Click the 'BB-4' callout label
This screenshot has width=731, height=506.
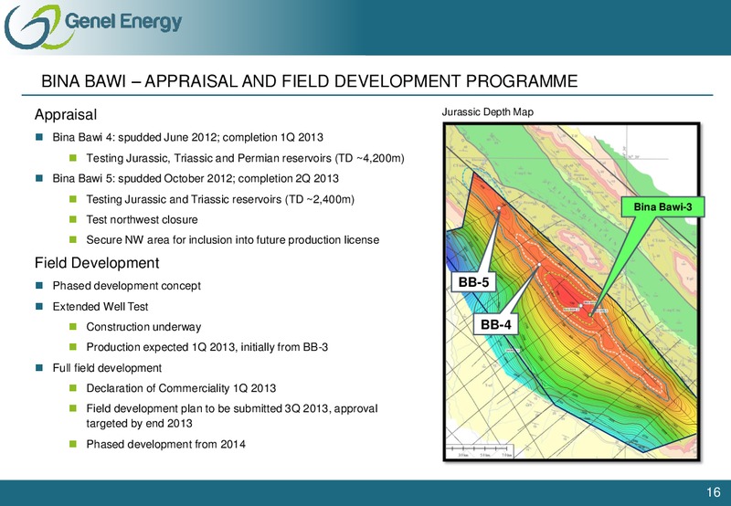(x=495, y=324)
